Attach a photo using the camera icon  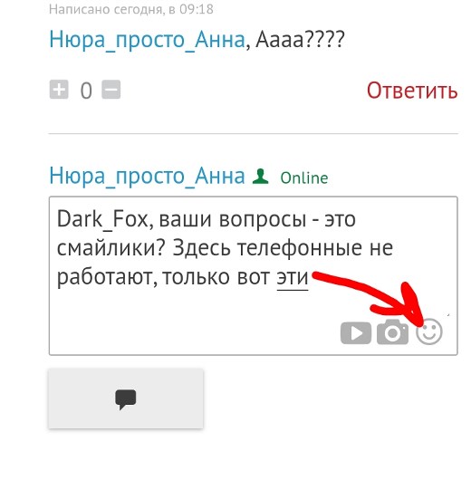(392, 332)
